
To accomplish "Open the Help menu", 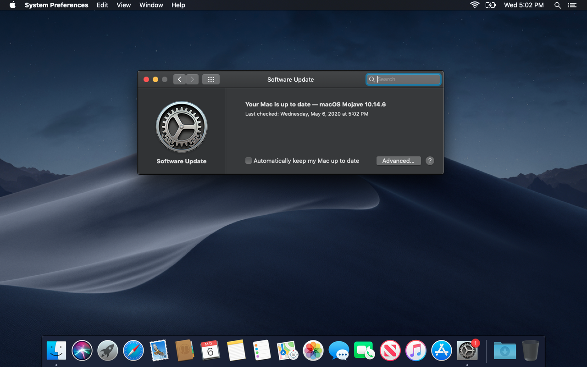I will pos(178,5).
